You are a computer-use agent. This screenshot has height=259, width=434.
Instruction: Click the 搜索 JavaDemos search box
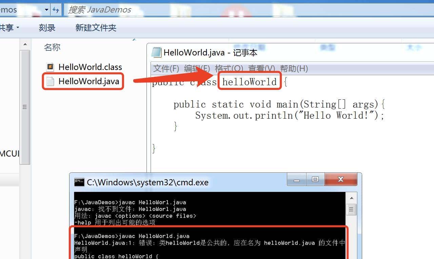102,9
